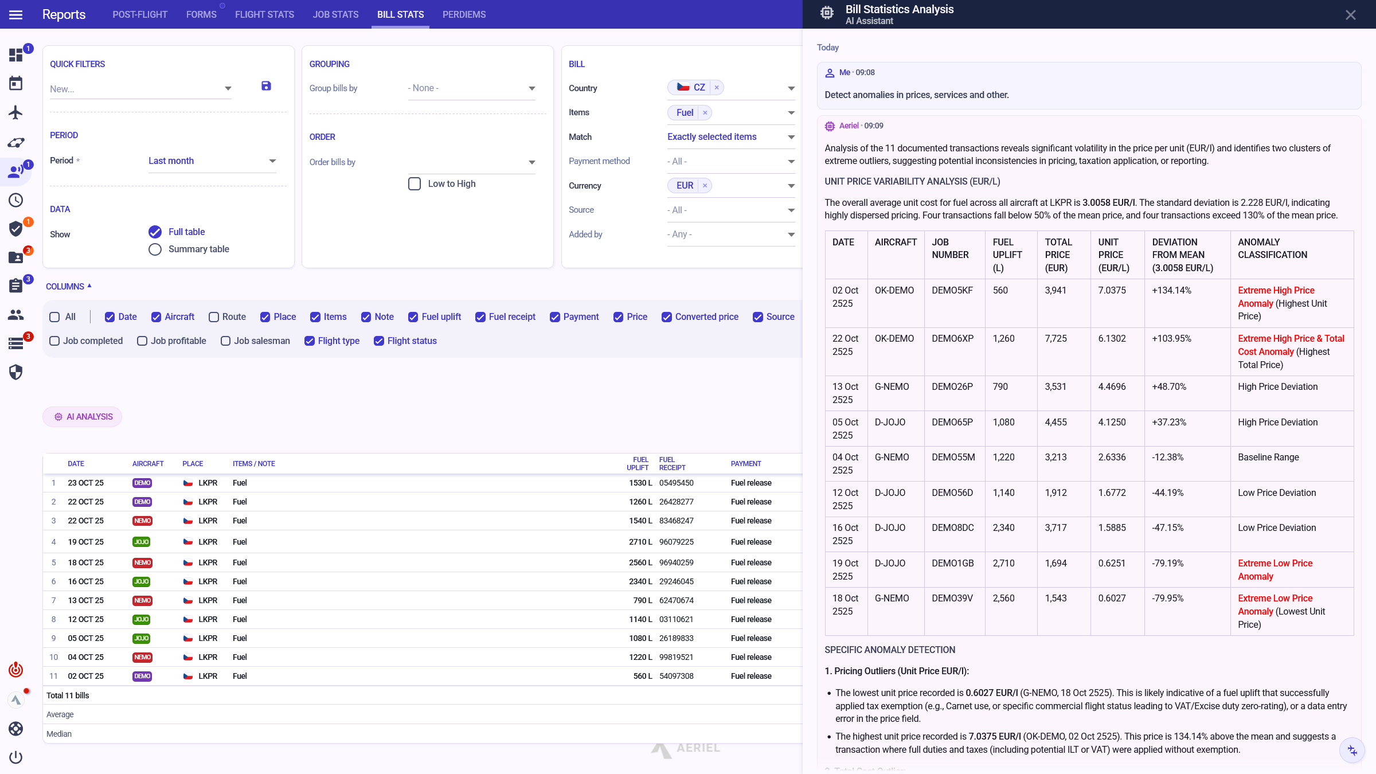The height and width of the screenshot is (774, 1376).
Task: Open the clipboard sidebar icon
Action: coord(16,286)
